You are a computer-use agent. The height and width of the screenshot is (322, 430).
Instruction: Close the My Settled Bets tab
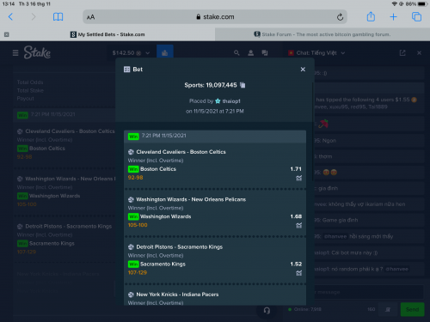click(7, 34)
